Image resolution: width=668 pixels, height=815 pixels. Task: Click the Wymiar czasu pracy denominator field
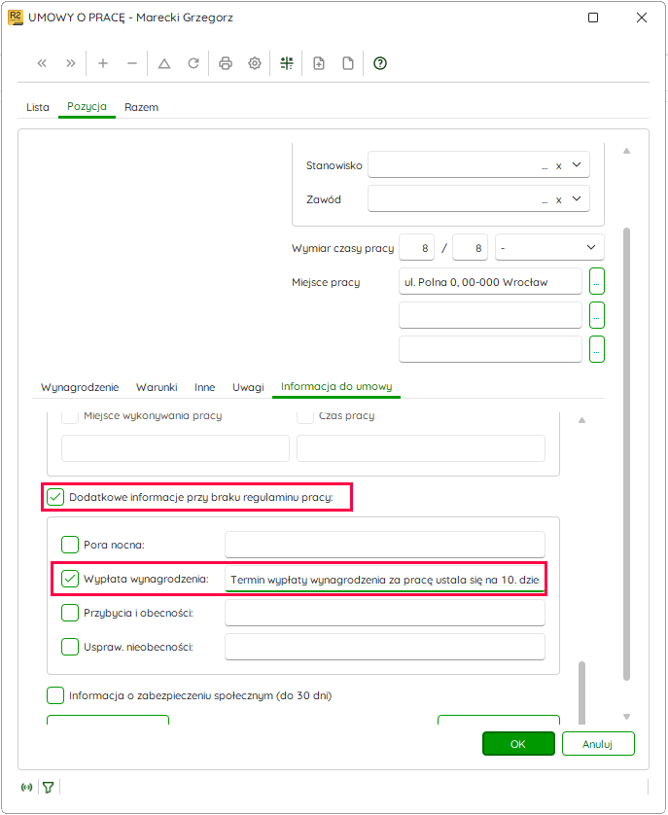pyautogui.click(x=470, y=247)
